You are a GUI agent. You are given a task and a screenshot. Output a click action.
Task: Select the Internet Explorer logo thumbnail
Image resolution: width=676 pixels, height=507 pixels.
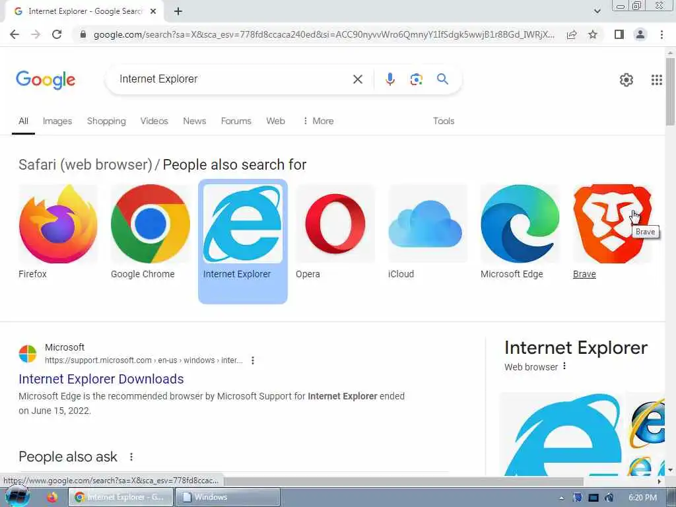coord(243,224)
